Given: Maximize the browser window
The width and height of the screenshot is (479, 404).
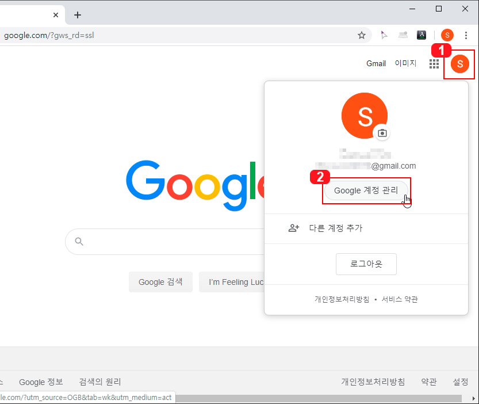Looking at the screenshot, I should (x=439, y=9).
